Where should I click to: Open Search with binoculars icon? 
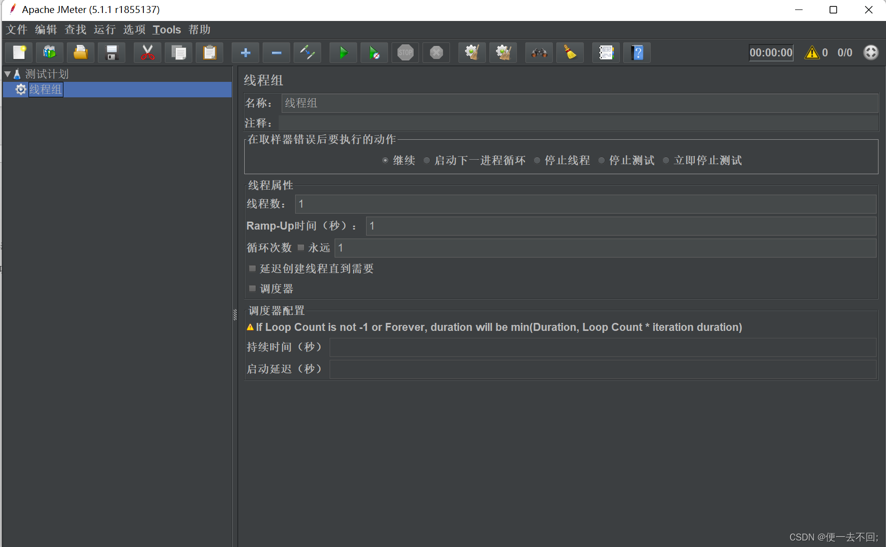point(539,52)
